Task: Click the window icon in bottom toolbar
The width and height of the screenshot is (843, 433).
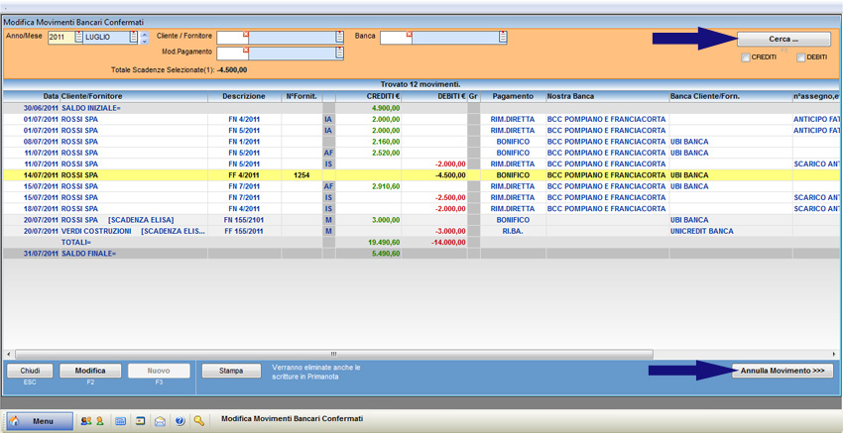Action: coord(141,421)
